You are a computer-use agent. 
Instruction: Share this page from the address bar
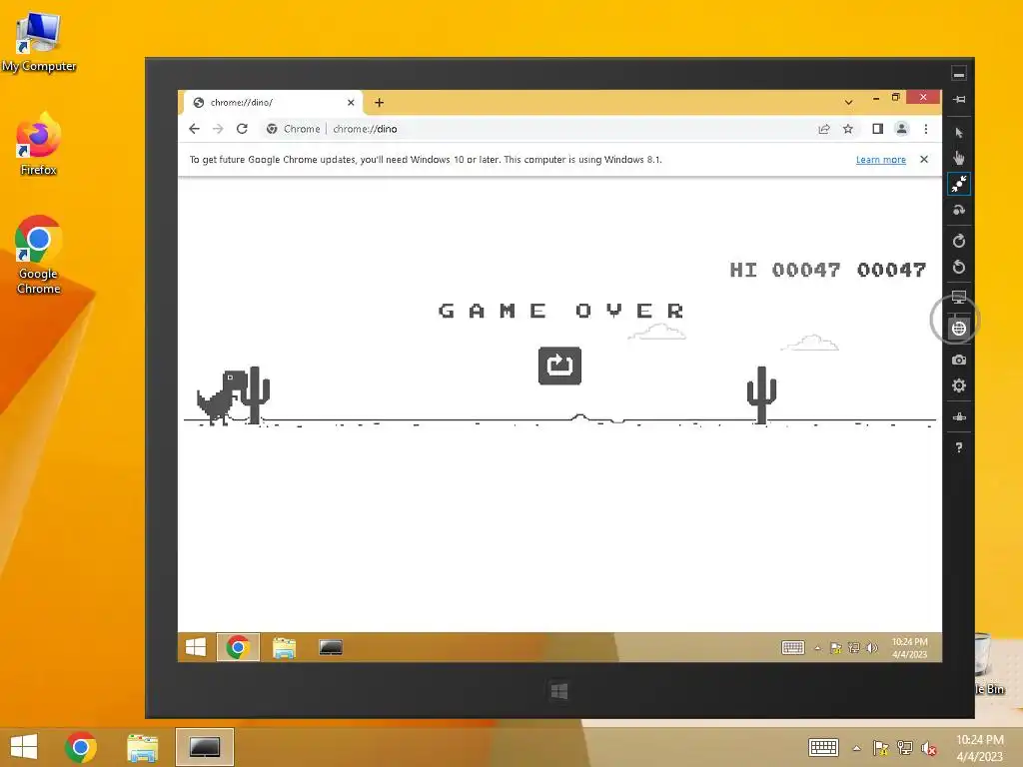point(824,129)
